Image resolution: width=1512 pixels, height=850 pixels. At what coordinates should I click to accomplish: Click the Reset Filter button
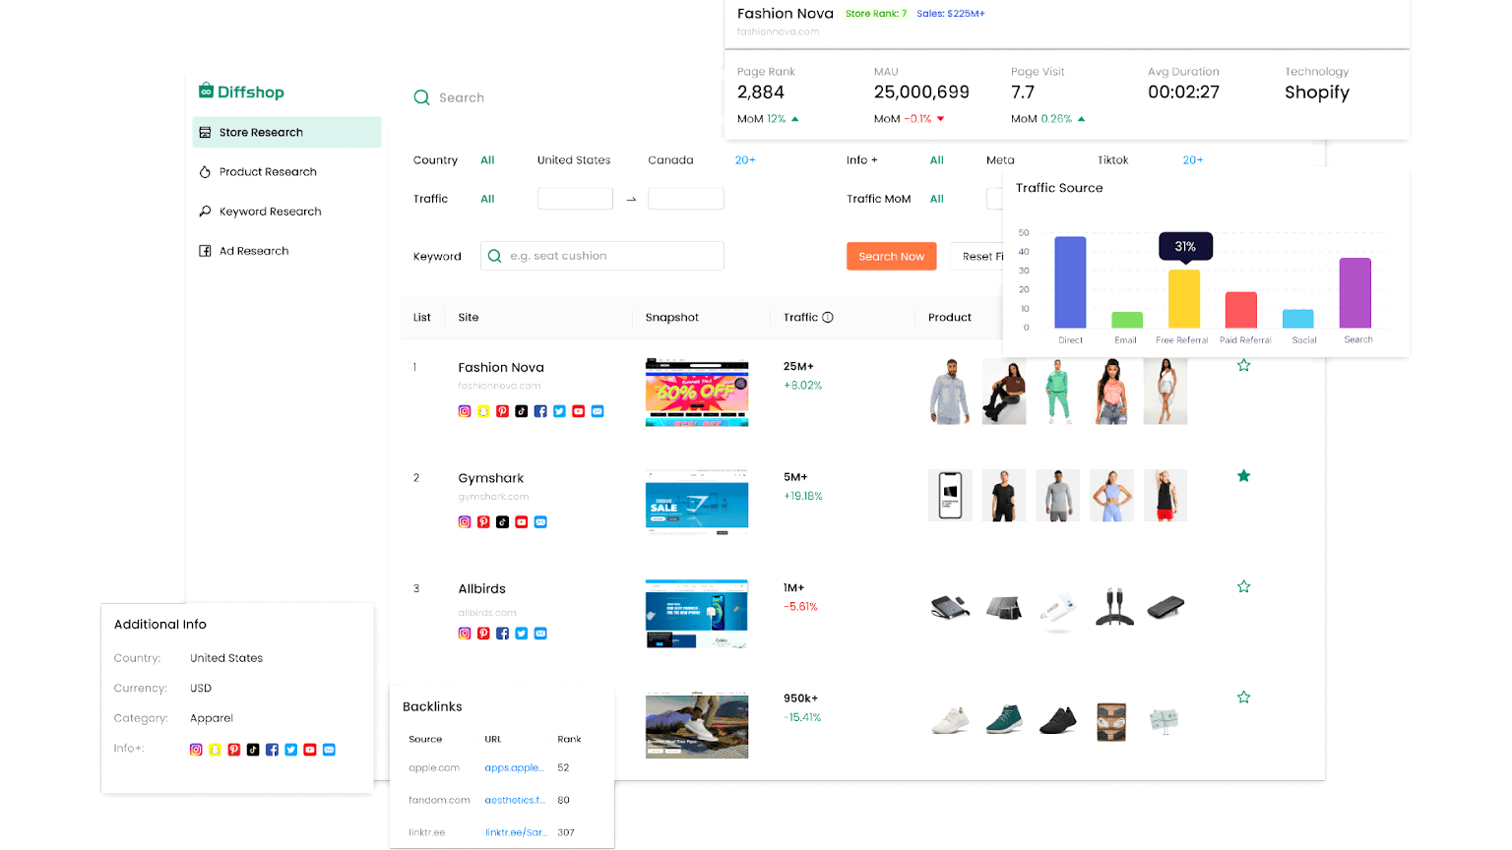coord(977,256)
